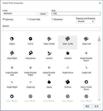Choose the Angle Left icon

click(87, 67)
